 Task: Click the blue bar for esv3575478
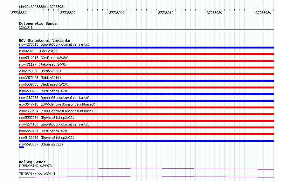tap(146, 81)
